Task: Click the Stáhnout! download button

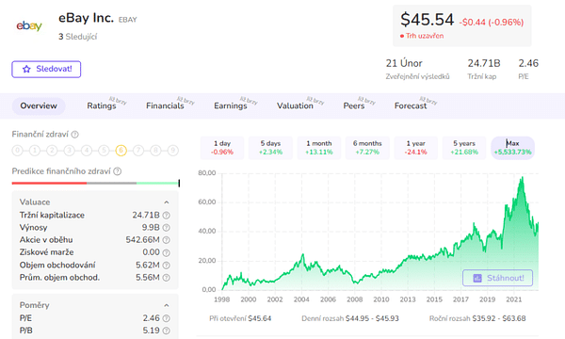Action: (x=497, y=278)
